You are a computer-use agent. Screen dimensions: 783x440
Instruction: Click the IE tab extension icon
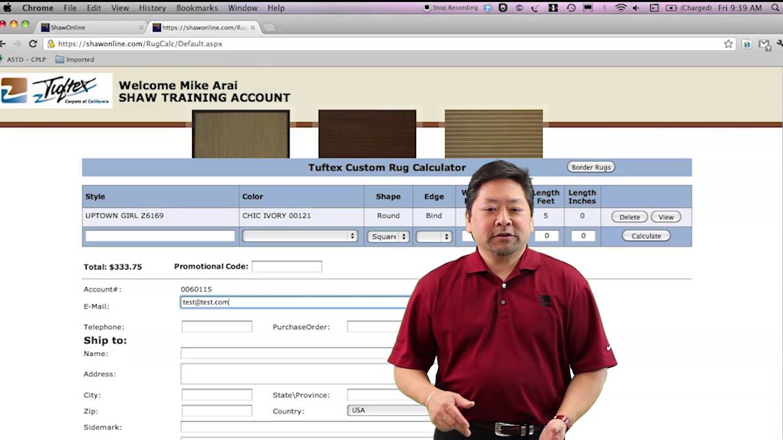click(x=747, y=44)
